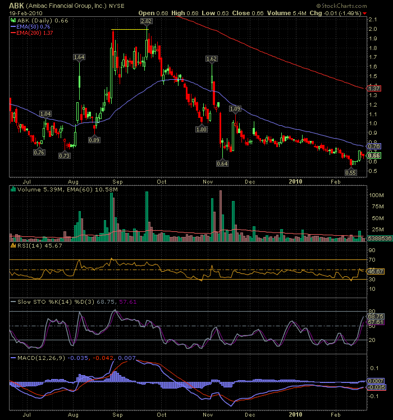Click the volume bars icon beside Volume label
The width and height of the screenshot is (393, 420).
coord(13,189)
